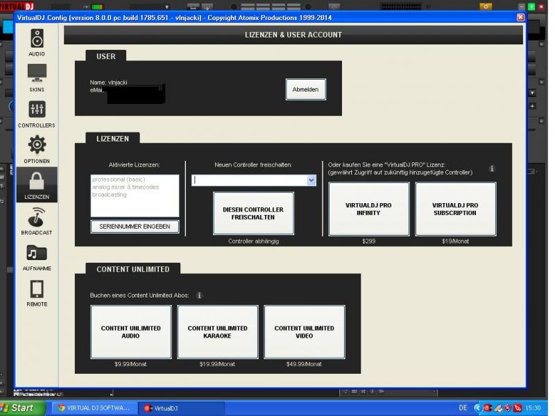Open the Aufnahme recording section
This screenshot has width=555, height=416.
pos(37,257)
